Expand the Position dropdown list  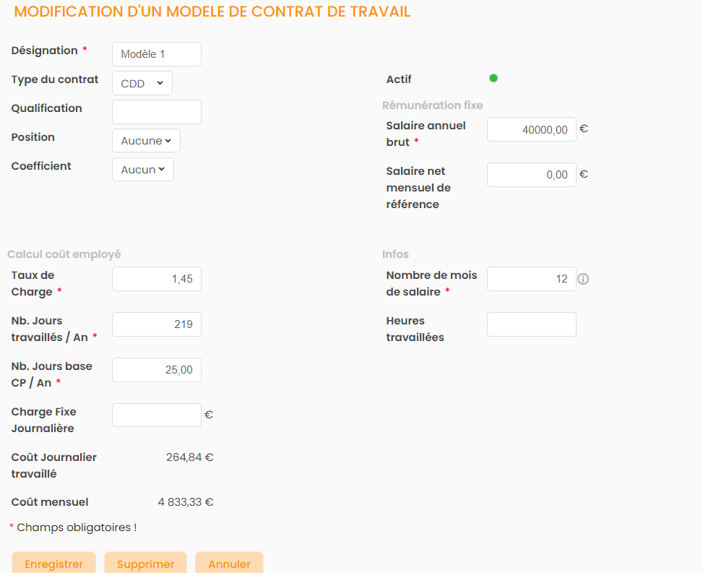[146, 141]
